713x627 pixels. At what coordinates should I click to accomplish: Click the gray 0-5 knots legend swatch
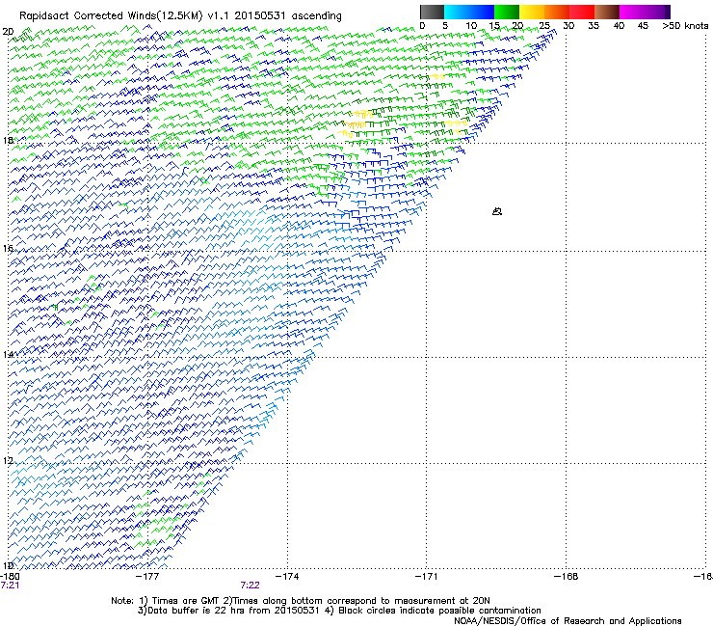point(432,12)
